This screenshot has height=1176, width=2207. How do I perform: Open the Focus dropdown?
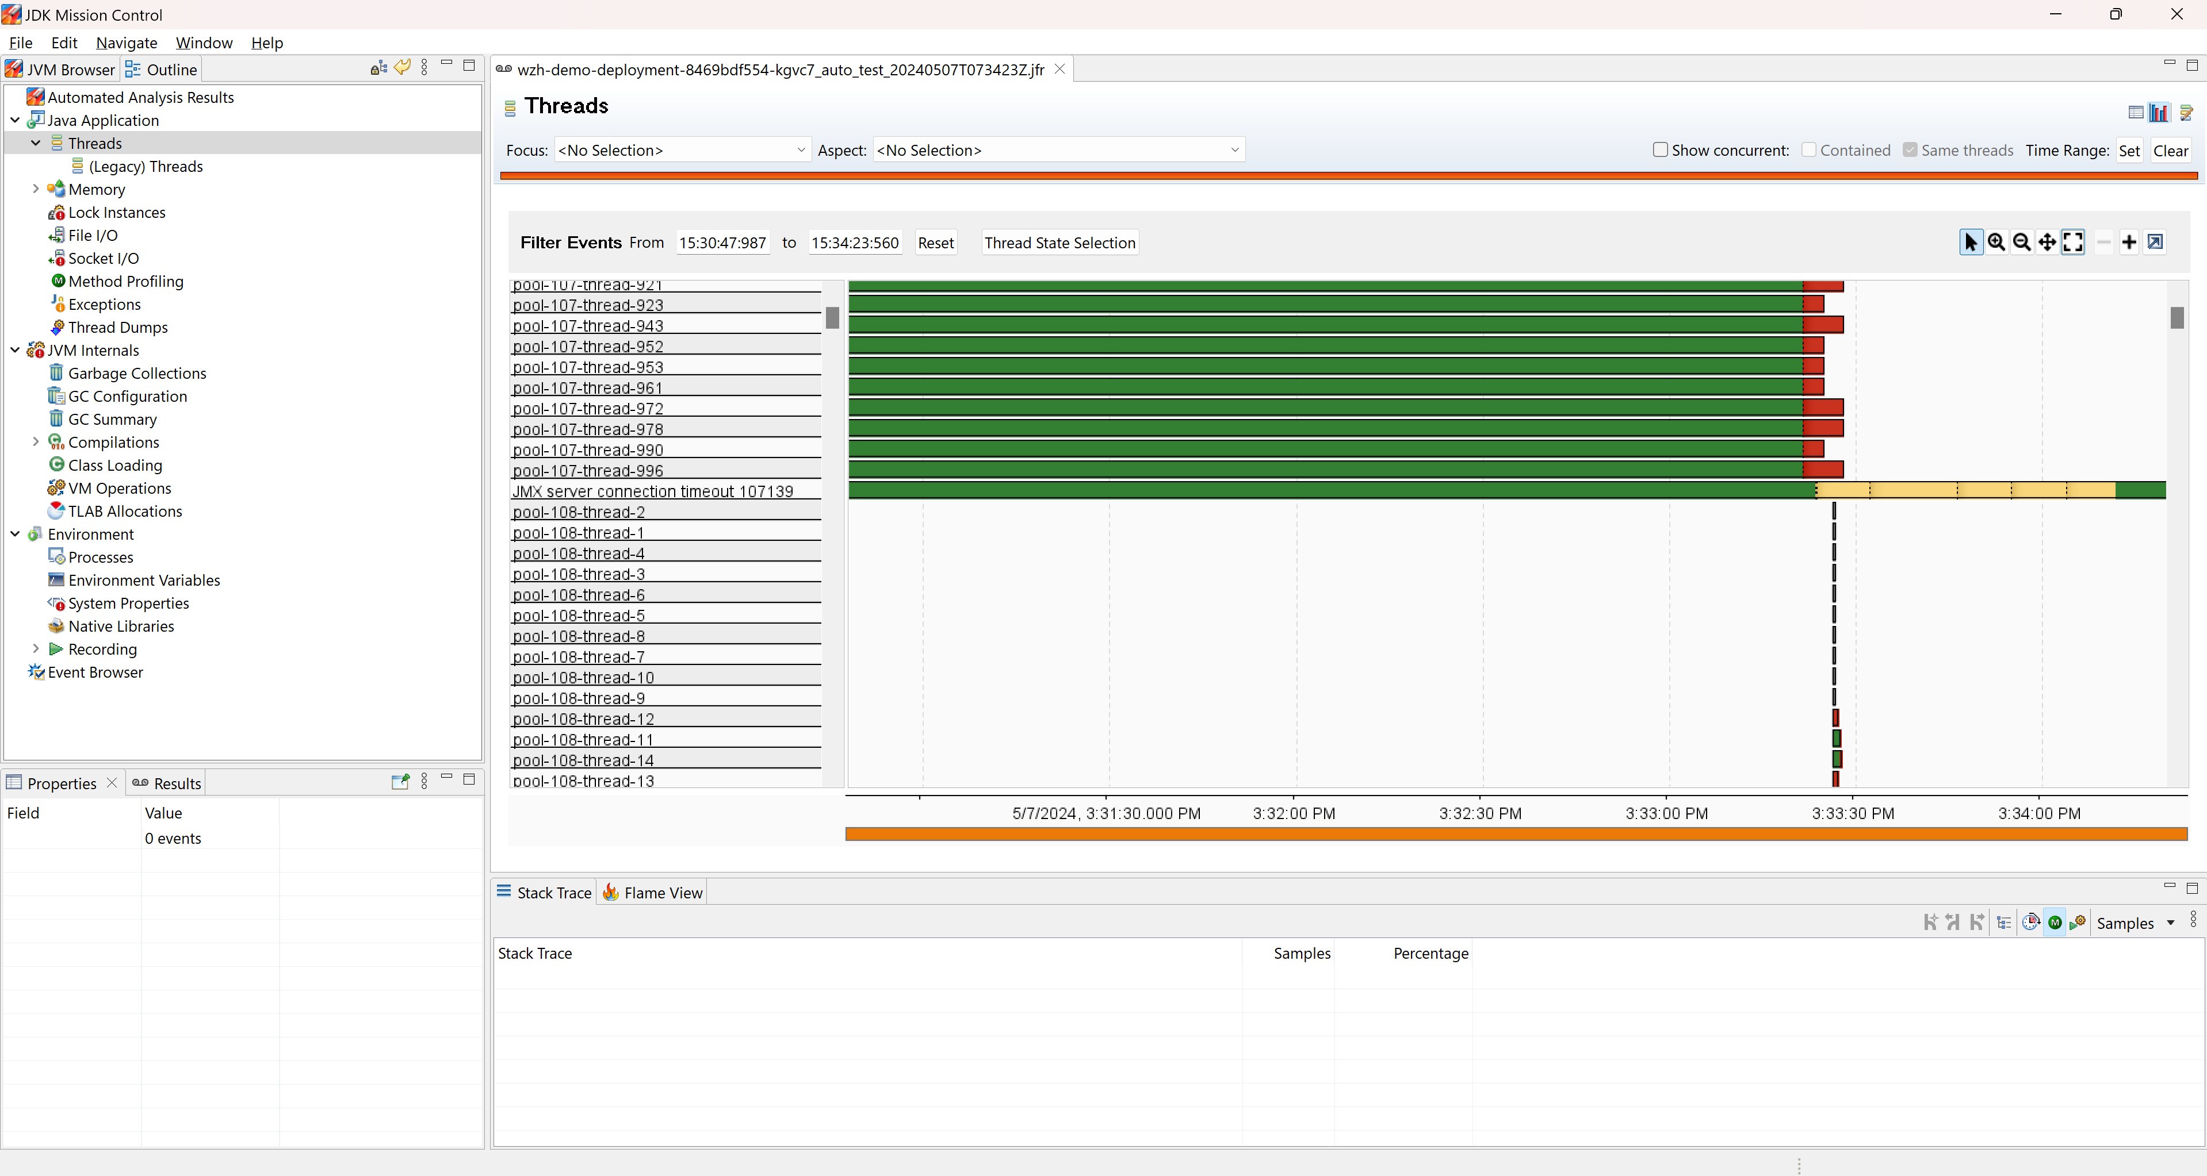tap(681, 150)
